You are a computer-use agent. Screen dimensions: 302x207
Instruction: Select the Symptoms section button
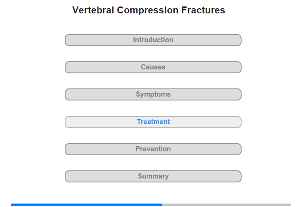pyautogui.click(x=153, y=94)
